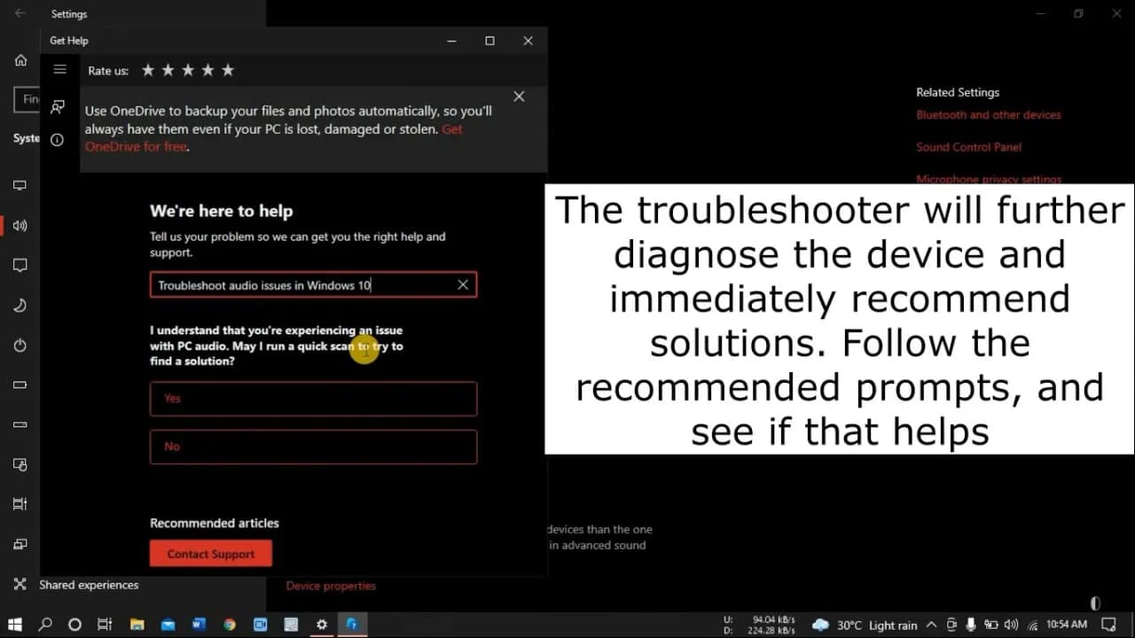Clear the help search text box
Viewport: 1135px width, 638px height.
point(462,284)
